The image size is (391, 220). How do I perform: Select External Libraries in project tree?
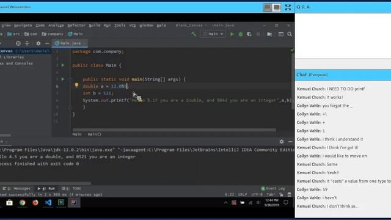point(12,57)
